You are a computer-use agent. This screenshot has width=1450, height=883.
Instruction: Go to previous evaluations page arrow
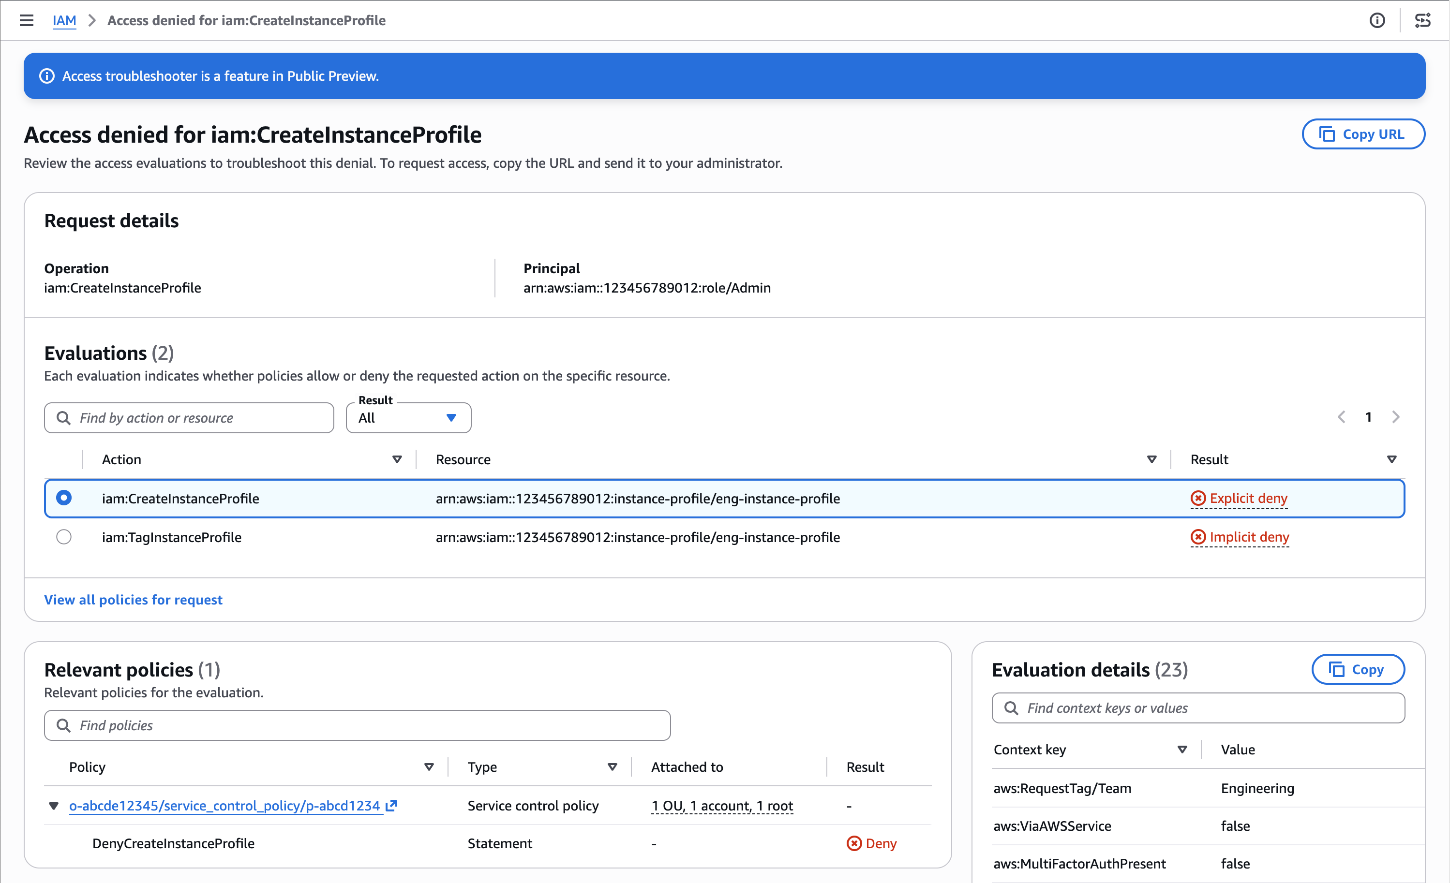tap(1342, 417)
